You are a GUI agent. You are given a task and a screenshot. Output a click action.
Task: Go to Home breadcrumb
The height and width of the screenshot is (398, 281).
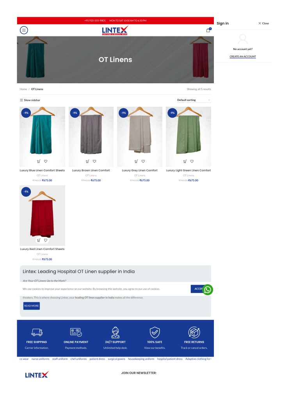point(23,89)
